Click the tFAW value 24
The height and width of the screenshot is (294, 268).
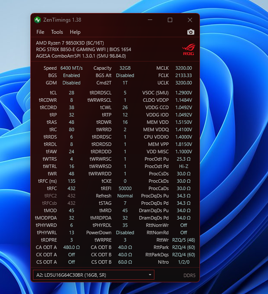tap(72, 152)
